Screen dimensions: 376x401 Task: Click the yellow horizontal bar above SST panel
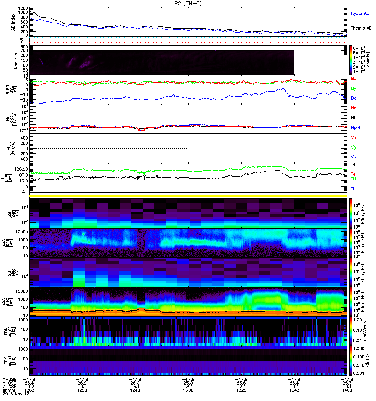tap(189, 196)
